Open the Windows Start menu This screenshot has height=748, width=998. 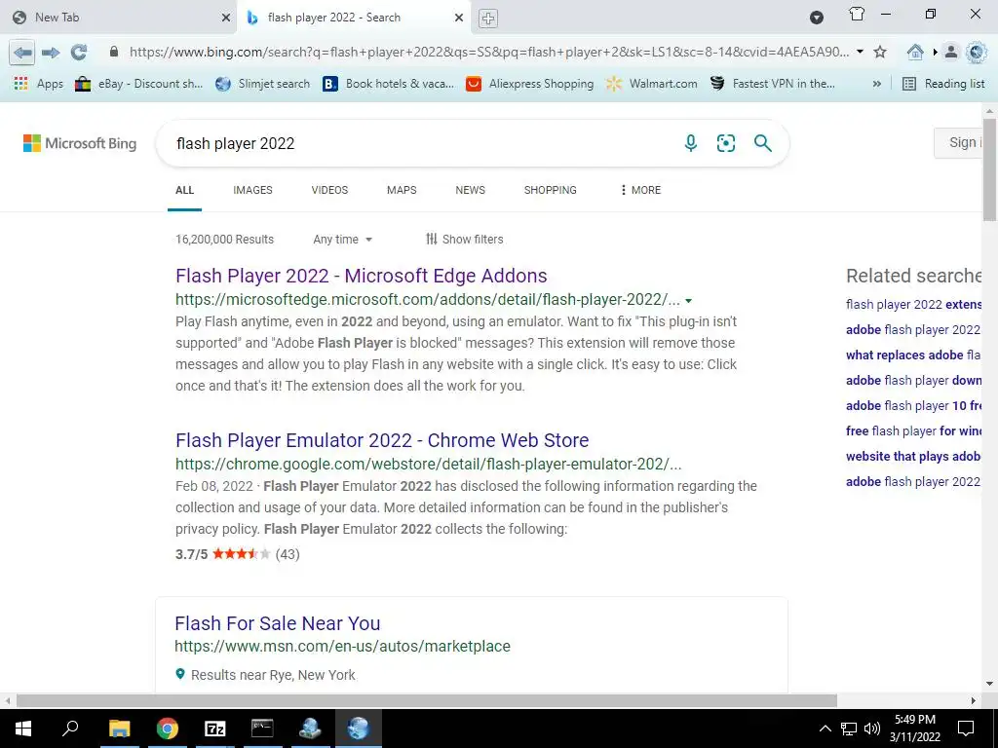(23, 729)
